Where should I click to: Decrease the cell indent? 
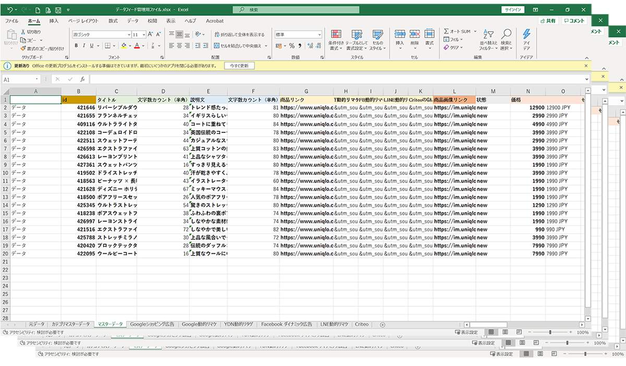(x=198, y=45)
